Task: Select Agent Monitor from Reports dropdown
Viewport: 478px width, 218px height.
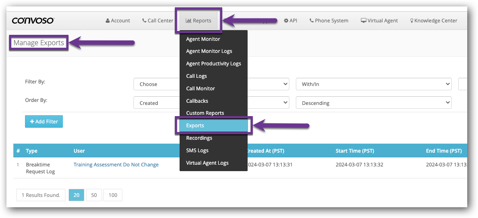Action: tap(214, 39)
